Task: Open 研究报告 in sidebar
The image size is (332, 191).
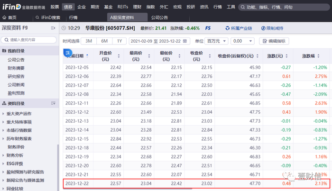Action: pyautogui.click(x=16, y=76)
